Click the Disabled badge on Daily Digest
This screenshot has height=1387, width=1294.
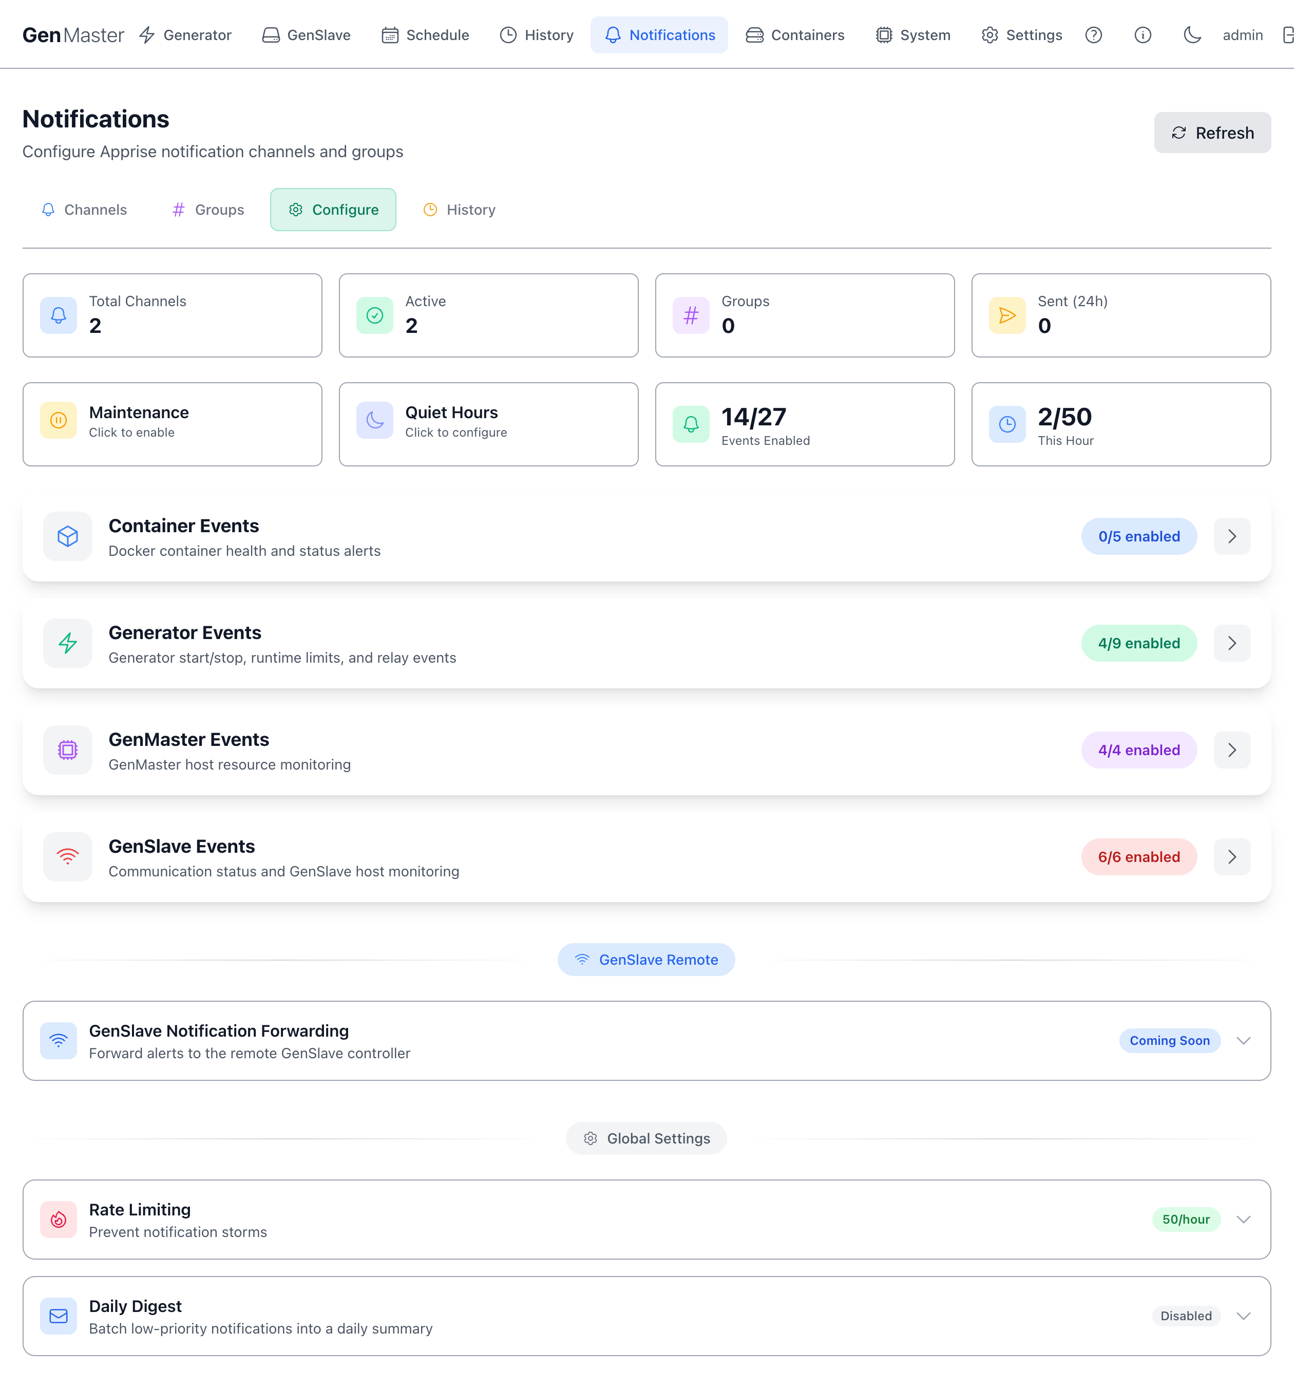coord(1186,1315)
